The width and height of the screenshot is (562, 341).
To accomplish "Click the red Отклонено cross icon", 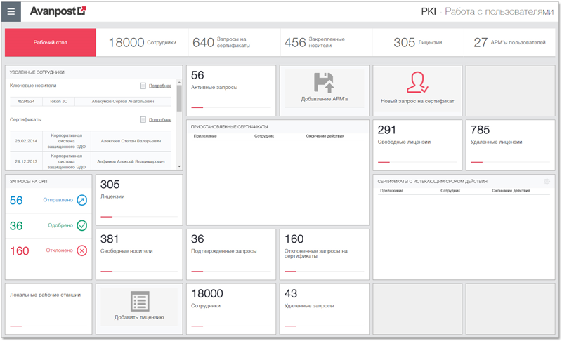I will pyautogui.click(x=81, y=250).
